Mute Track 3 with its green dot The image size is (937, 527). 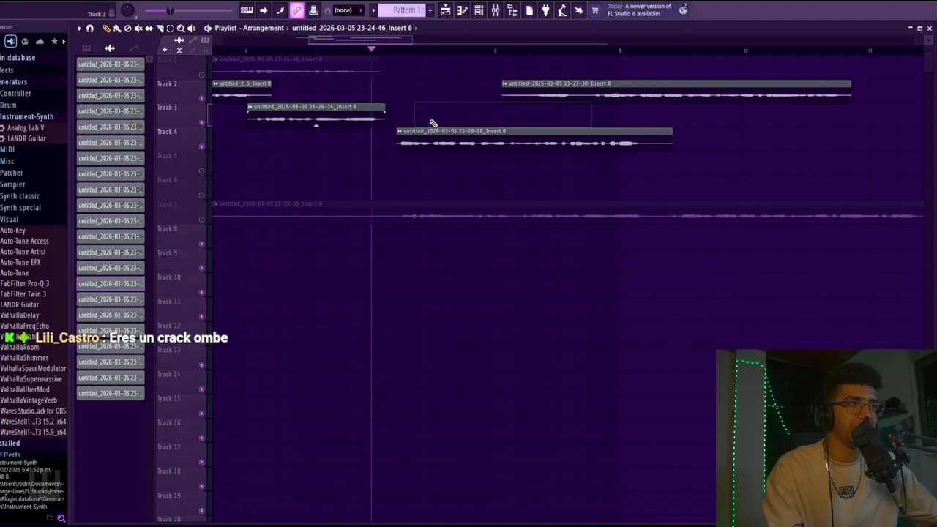tap(202, 122)
